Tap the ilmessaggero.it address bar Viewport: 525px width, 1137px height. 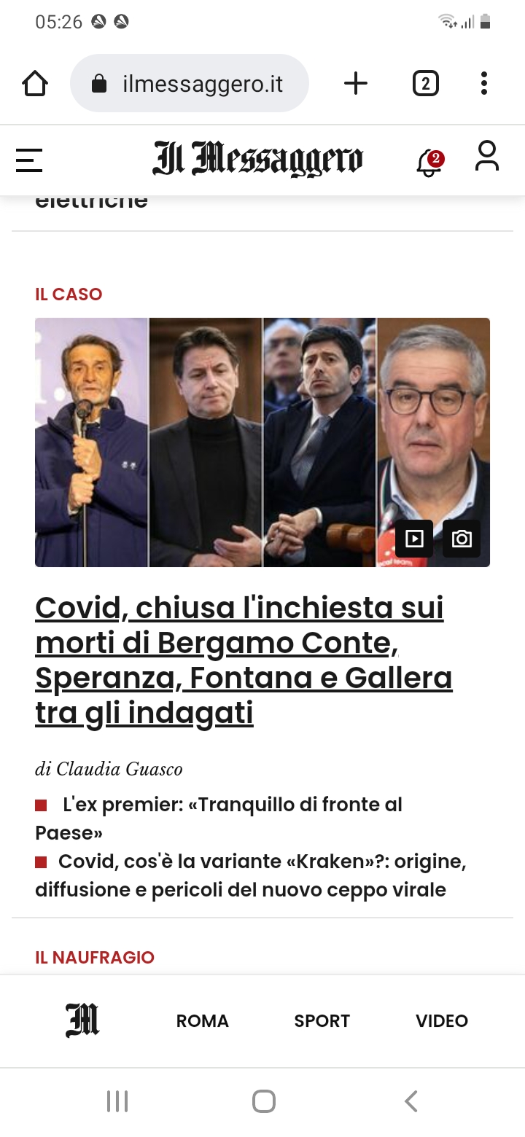(190, 84)
